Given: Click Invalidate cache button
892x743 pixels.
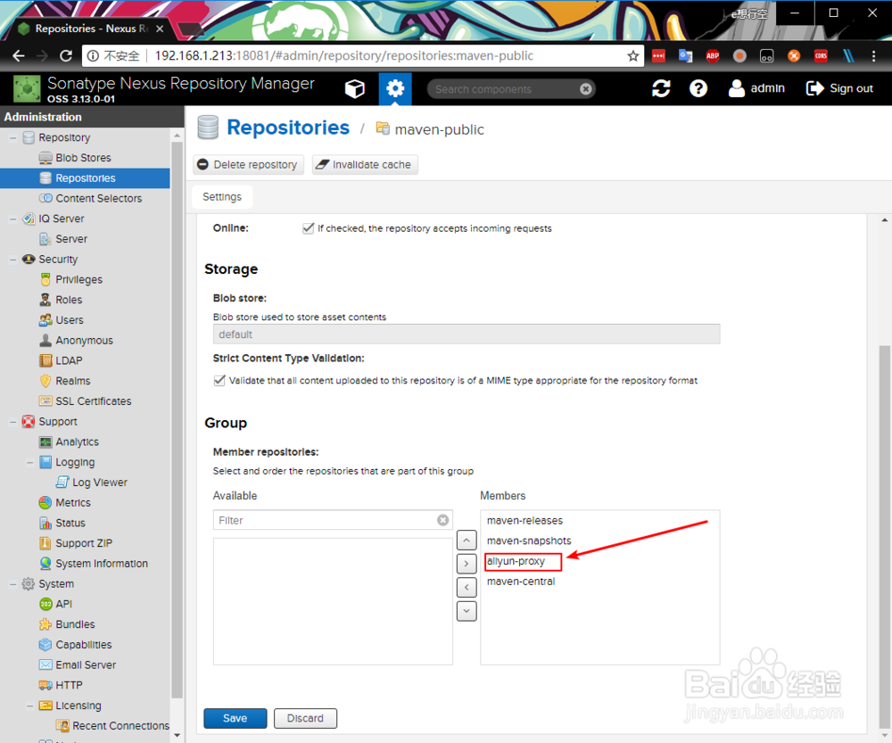Looking at the screenshot, I should click(x=365, y=164).
